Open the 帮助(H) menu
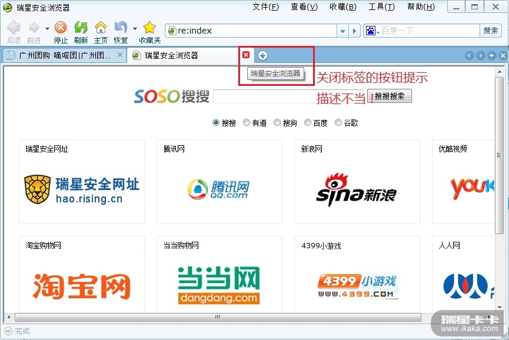This screenshot has width=509, height=340. click(x=421, y=7)
